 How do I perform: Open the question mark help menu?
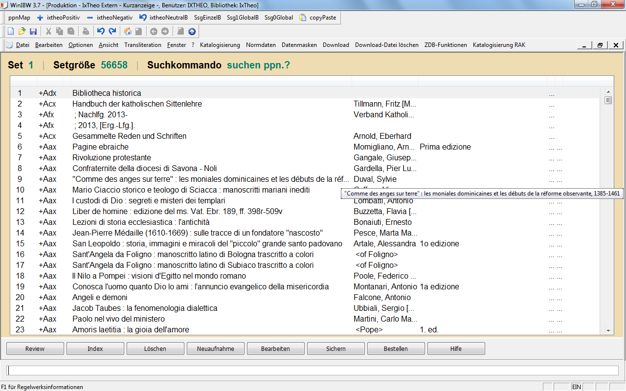[193, 45]
